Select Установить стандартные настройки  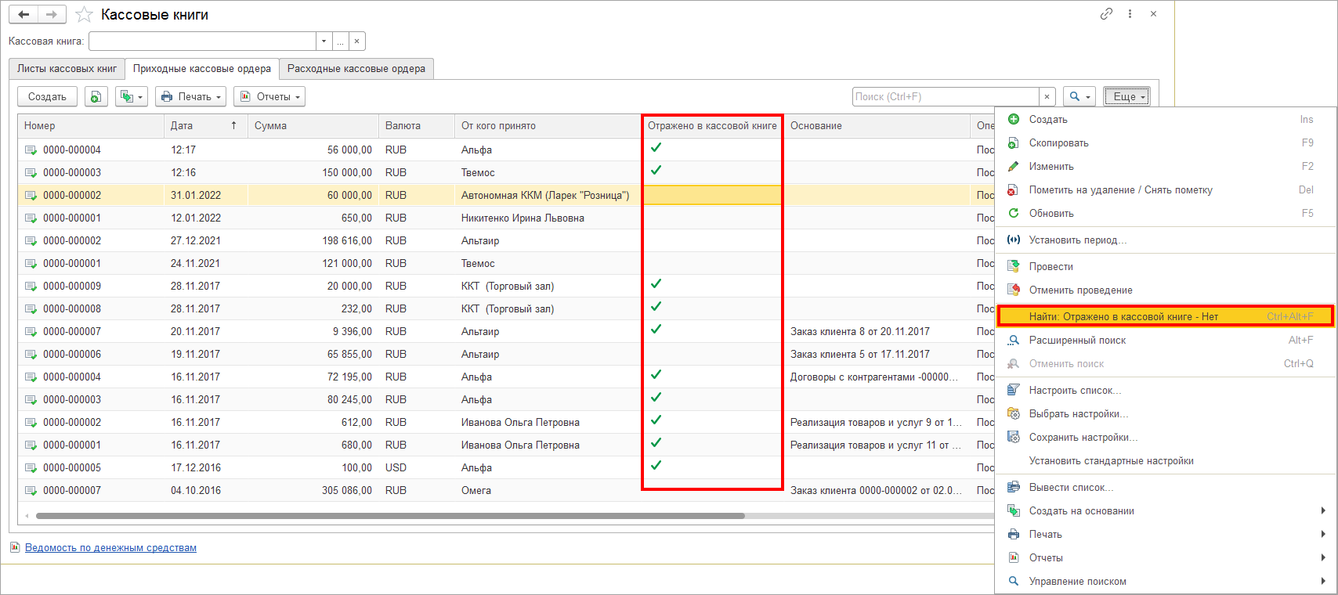(1166, 460)
